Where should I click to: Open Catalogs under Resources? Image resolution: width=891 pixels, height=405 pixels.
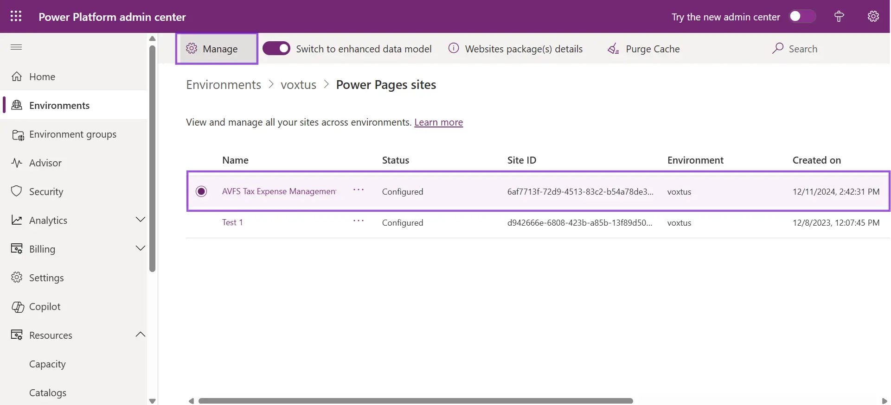click(48, 393)
